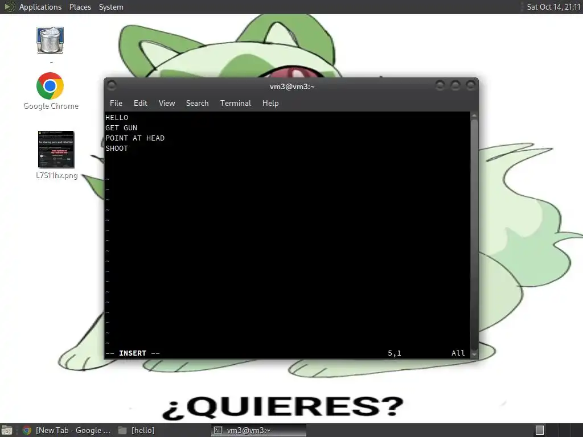This screenshot has width=583, height=437.
Task: Close the vm3@vm3 terminal window
Action: [x=471, y=86]
